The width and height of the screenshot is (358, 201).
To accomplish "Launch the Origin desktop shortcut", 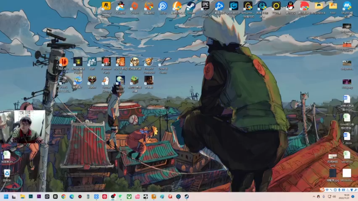I will pos(135,8).
